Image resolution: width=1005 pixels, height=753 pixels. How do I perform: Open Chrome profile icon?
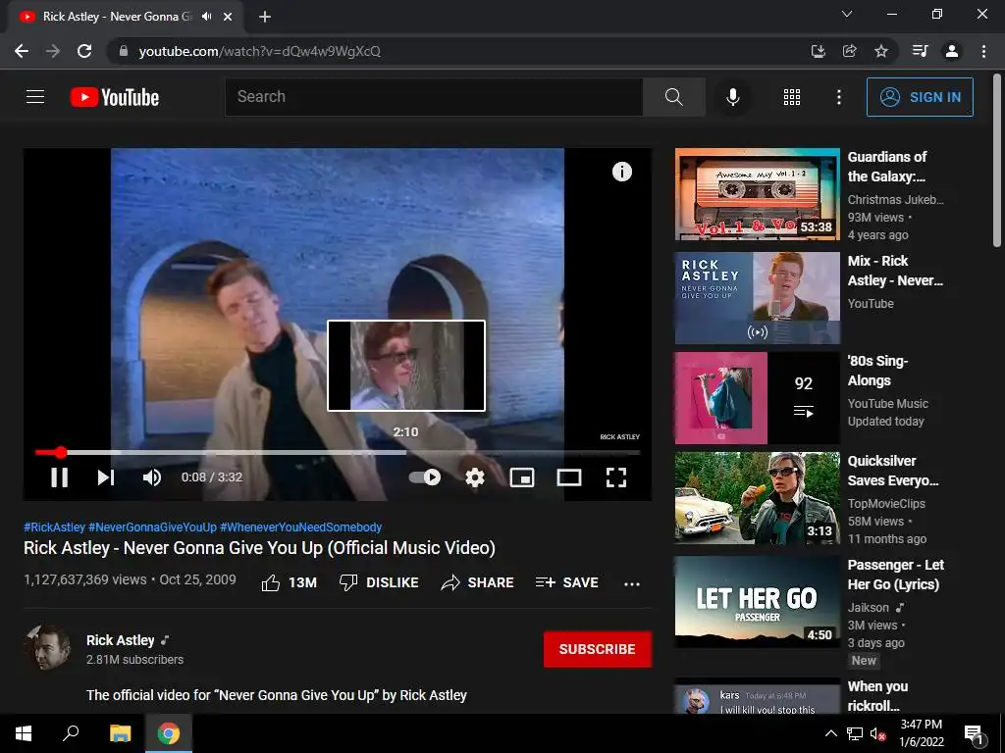(x=952, y=51)
